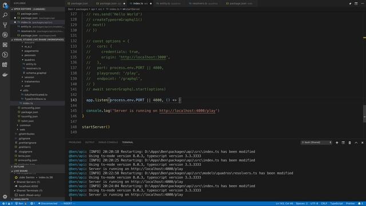Open the Explorer view in activity bar

pyautogui.click(x=5, y=5)
